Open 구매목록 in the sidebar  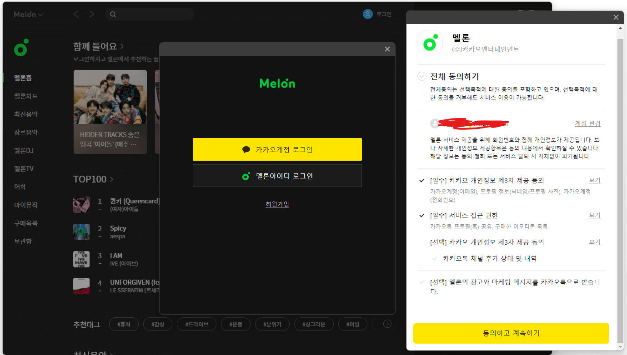click(x=26, y=223)
